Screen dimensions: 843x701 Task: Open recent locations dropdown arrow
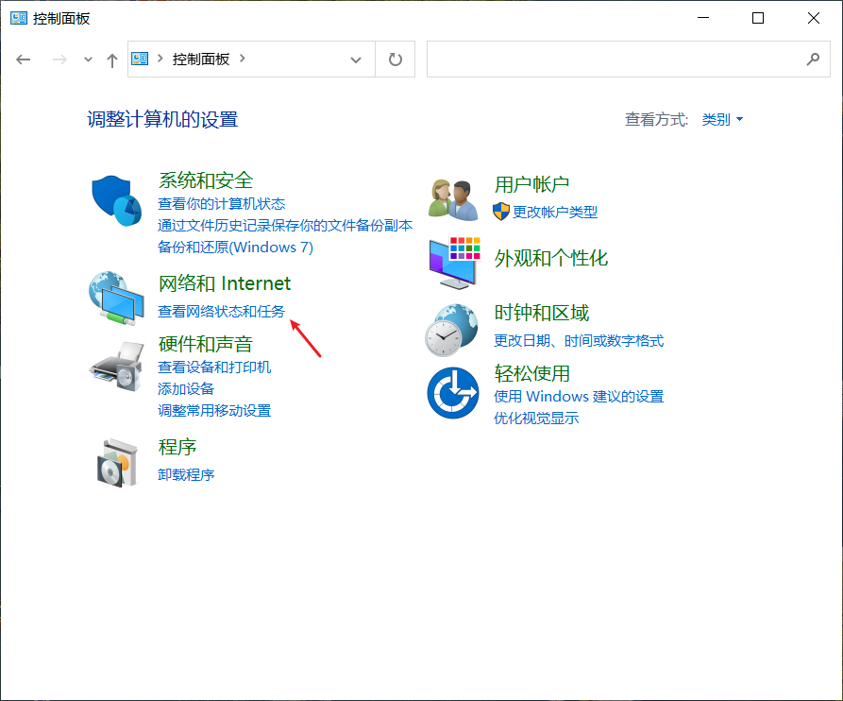coord(88,60)
